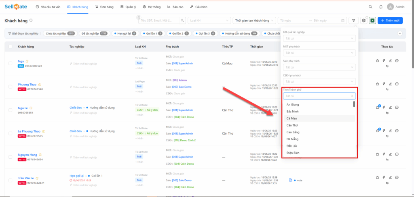Open MKT phụ trách dropdown
The width and height of the screenshot is (414, 197).
(319, 53)
